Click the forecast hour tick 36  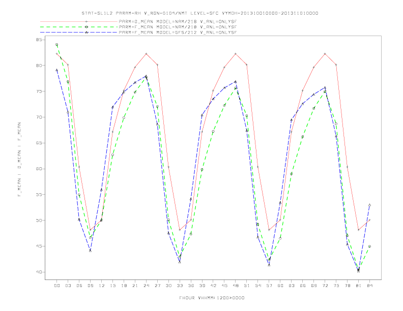click(x=191, y=286)
